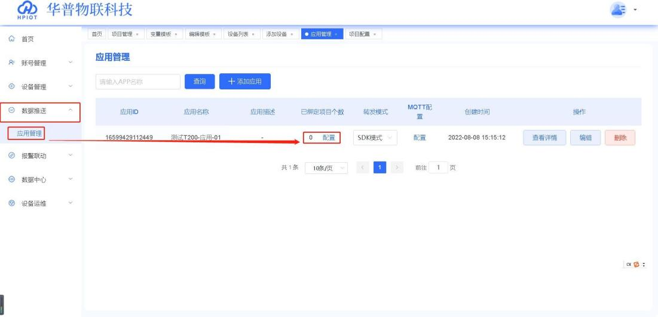Expand the 报警联动 menu chevron
Viewport: 658px width, 317px height.
coord(71,155)
